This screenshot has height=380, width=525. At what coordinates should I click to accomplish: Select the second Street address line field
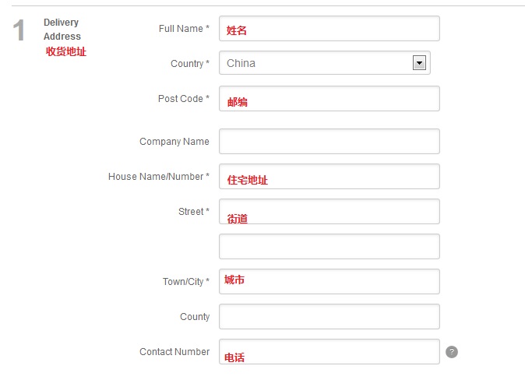[x=329, y=246]
